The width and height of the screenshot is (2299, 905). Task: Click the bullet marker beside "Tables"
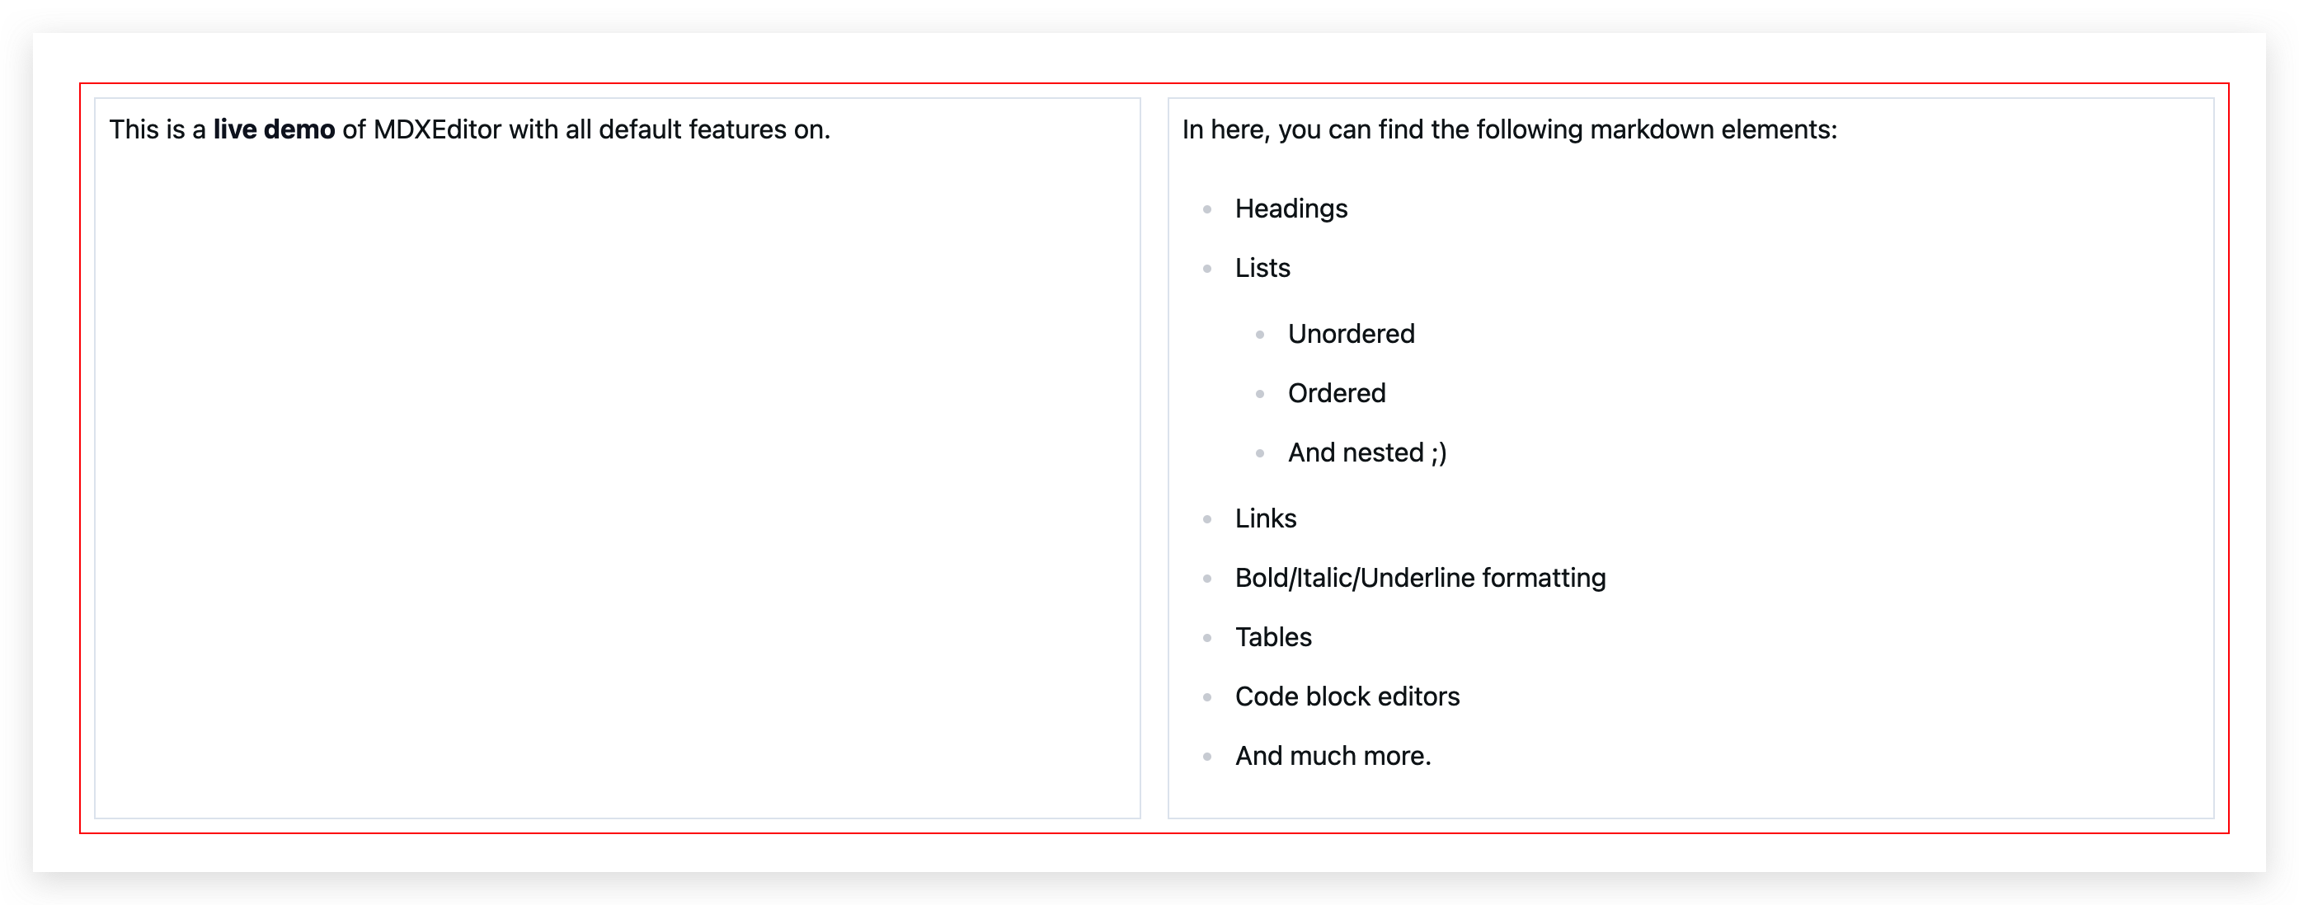tap(1206, 637)
